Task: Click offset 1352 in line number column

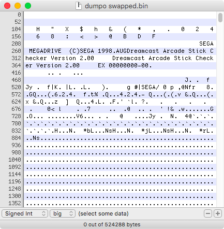Action: 14,203
